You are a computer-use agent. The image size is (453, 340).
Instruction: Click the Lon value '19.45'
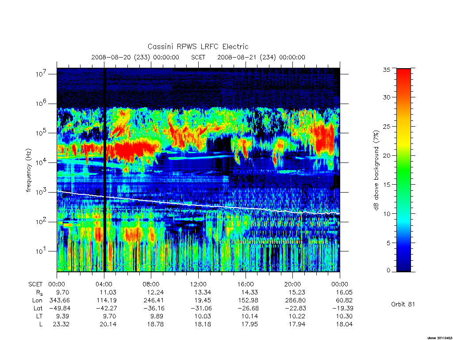pos(203,301)
